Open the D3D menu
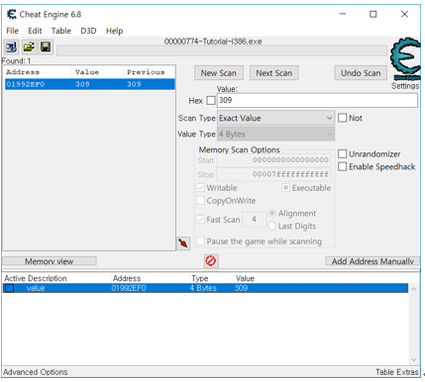Screen dimensions: 425x382 pyautogui.click(x=88, y=31)
